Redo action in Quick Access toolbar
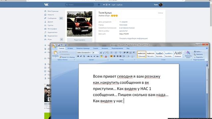The width and height of the screenshot is (212, 119). (66, 45)
